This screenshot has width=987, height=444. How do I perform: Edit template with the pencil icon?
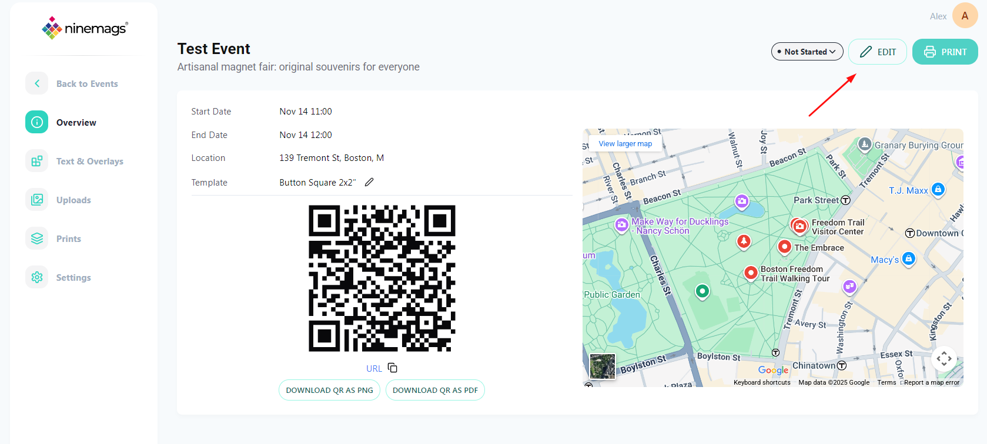pos(369,182)
